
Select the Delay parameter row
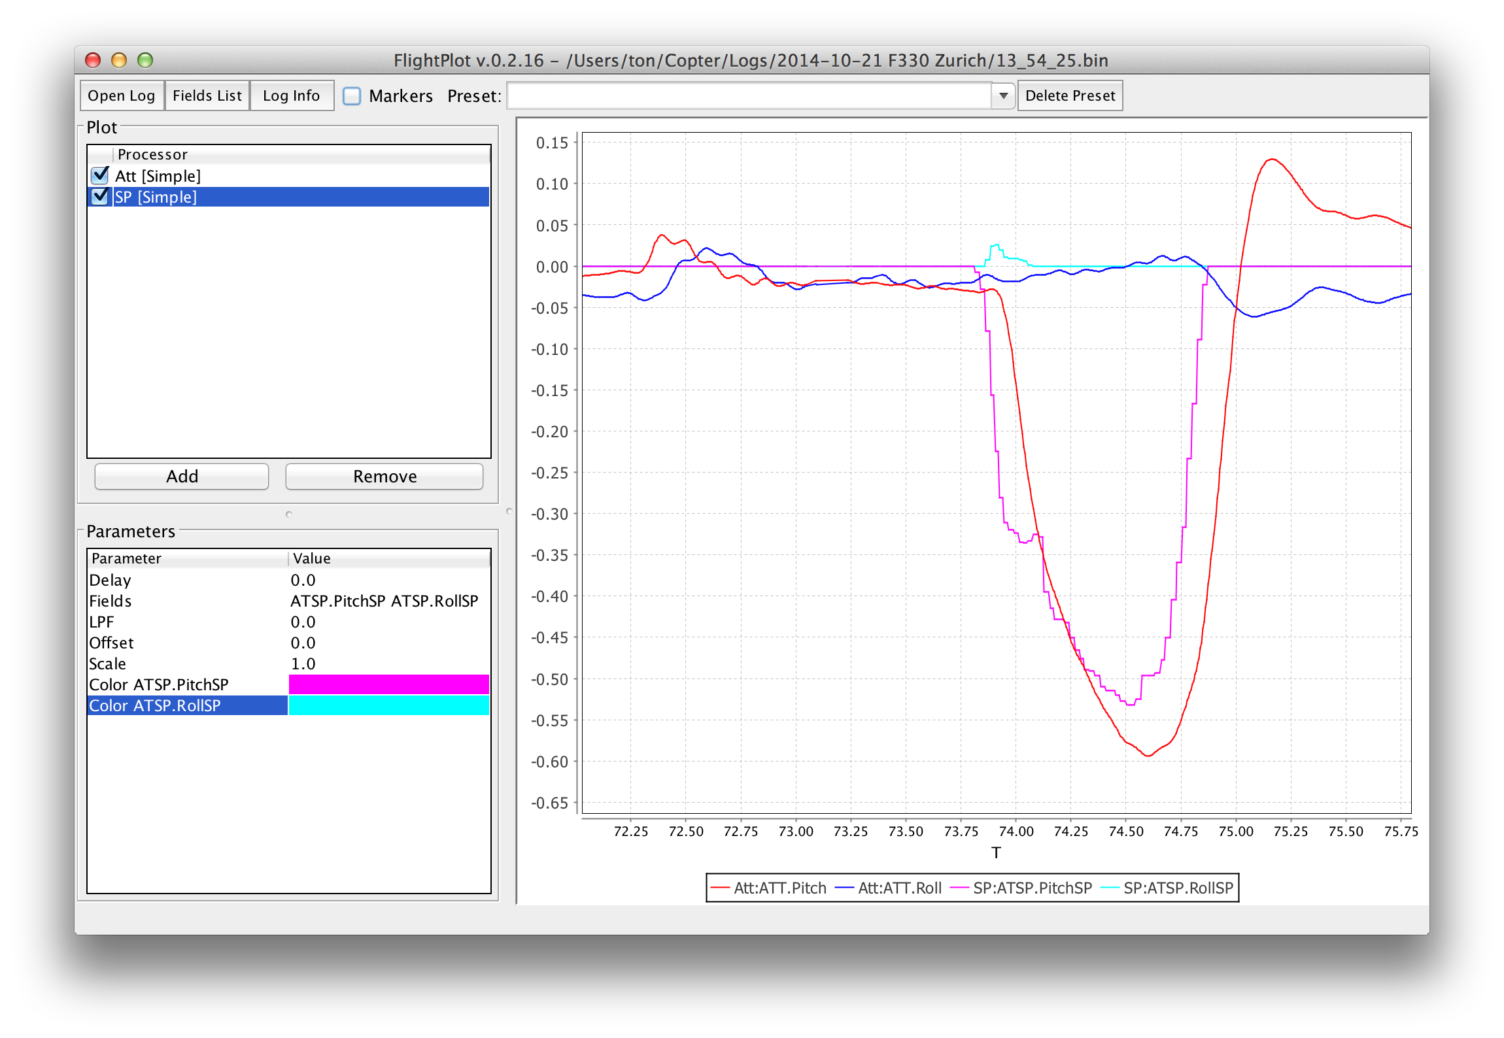(x=288, y=580)
